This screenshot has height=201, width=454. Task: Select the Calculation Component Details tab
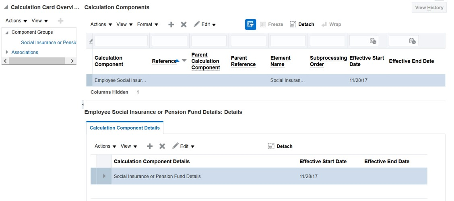[125, 128]
